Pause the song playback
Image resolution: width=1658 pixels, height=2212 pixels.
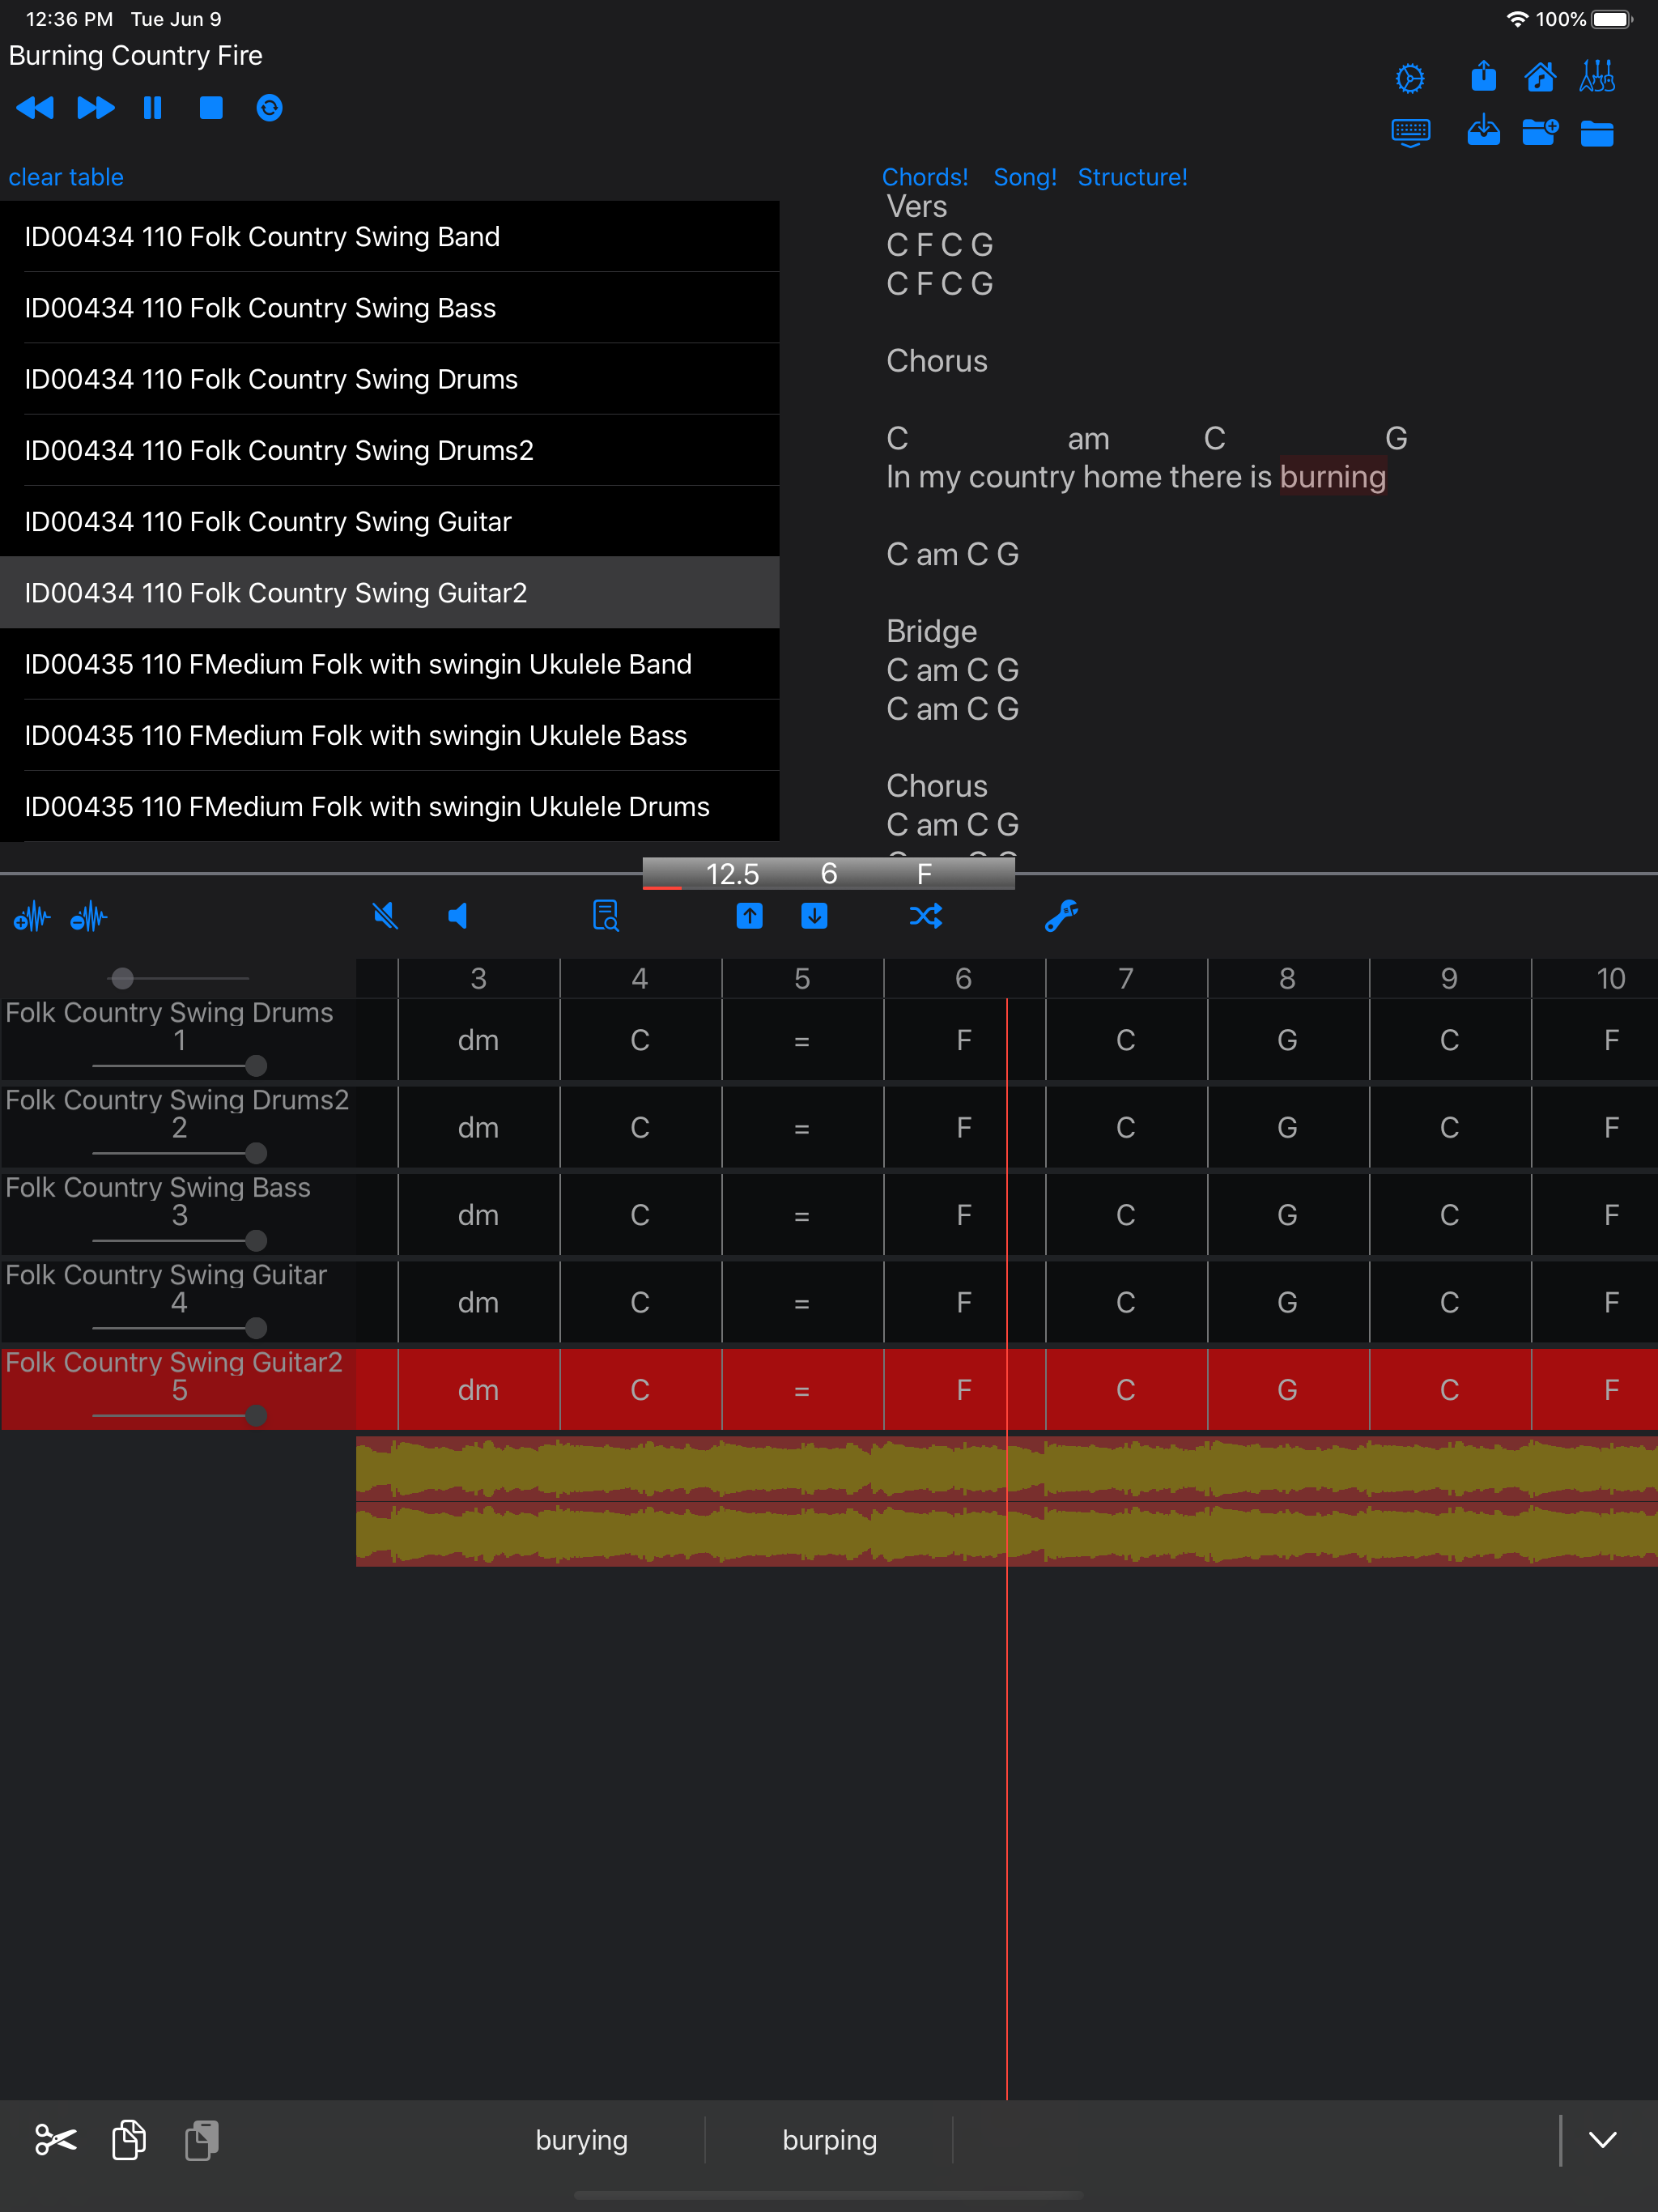(x=152, y=108)
